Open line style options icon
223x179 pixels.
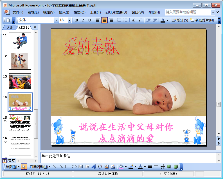click(150, 167)
